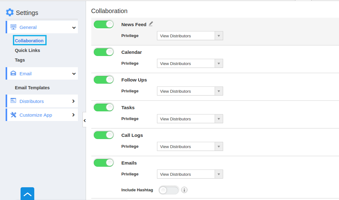This screenshot has width=339, height=200.
Task: Click the Customize App section label
Action: [x=36, y=115]
